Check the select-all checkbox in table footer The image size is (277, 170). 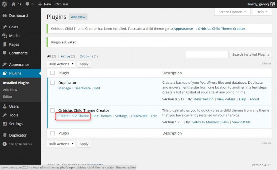pyautogui.click(x=52, y=133)
